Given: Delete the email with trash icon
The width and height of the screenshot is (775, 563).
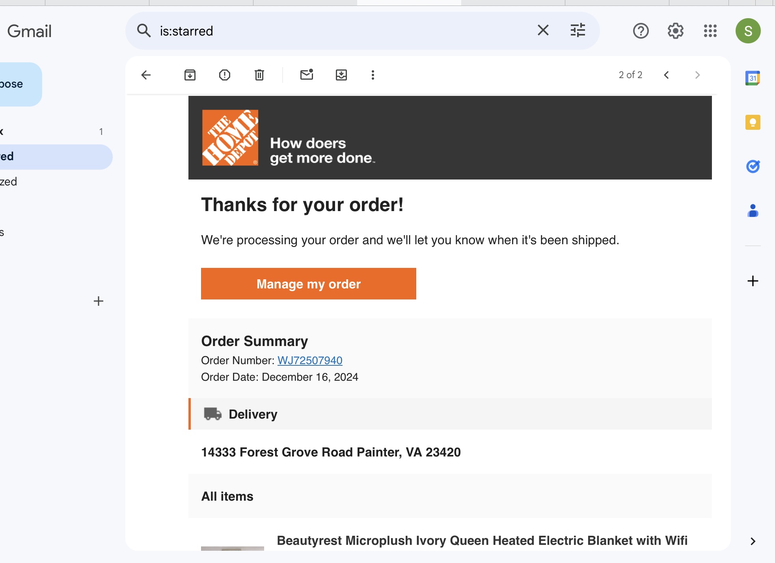Looking at the screenshot, I should coord(259,75).
